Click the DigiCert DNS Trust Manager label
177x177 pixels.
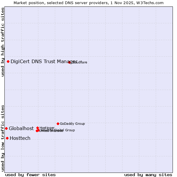pyautogui.click(x=44, y=61)
